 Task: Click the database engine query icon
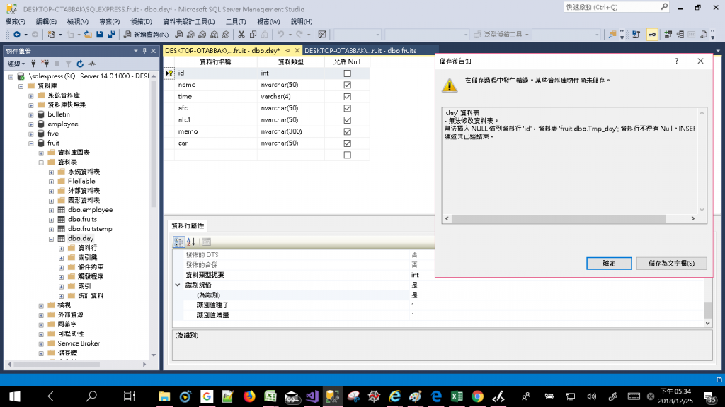178,35
